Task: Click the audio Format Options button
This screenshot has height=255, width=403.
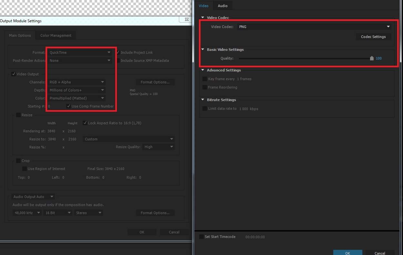Action: click(155, 213)
